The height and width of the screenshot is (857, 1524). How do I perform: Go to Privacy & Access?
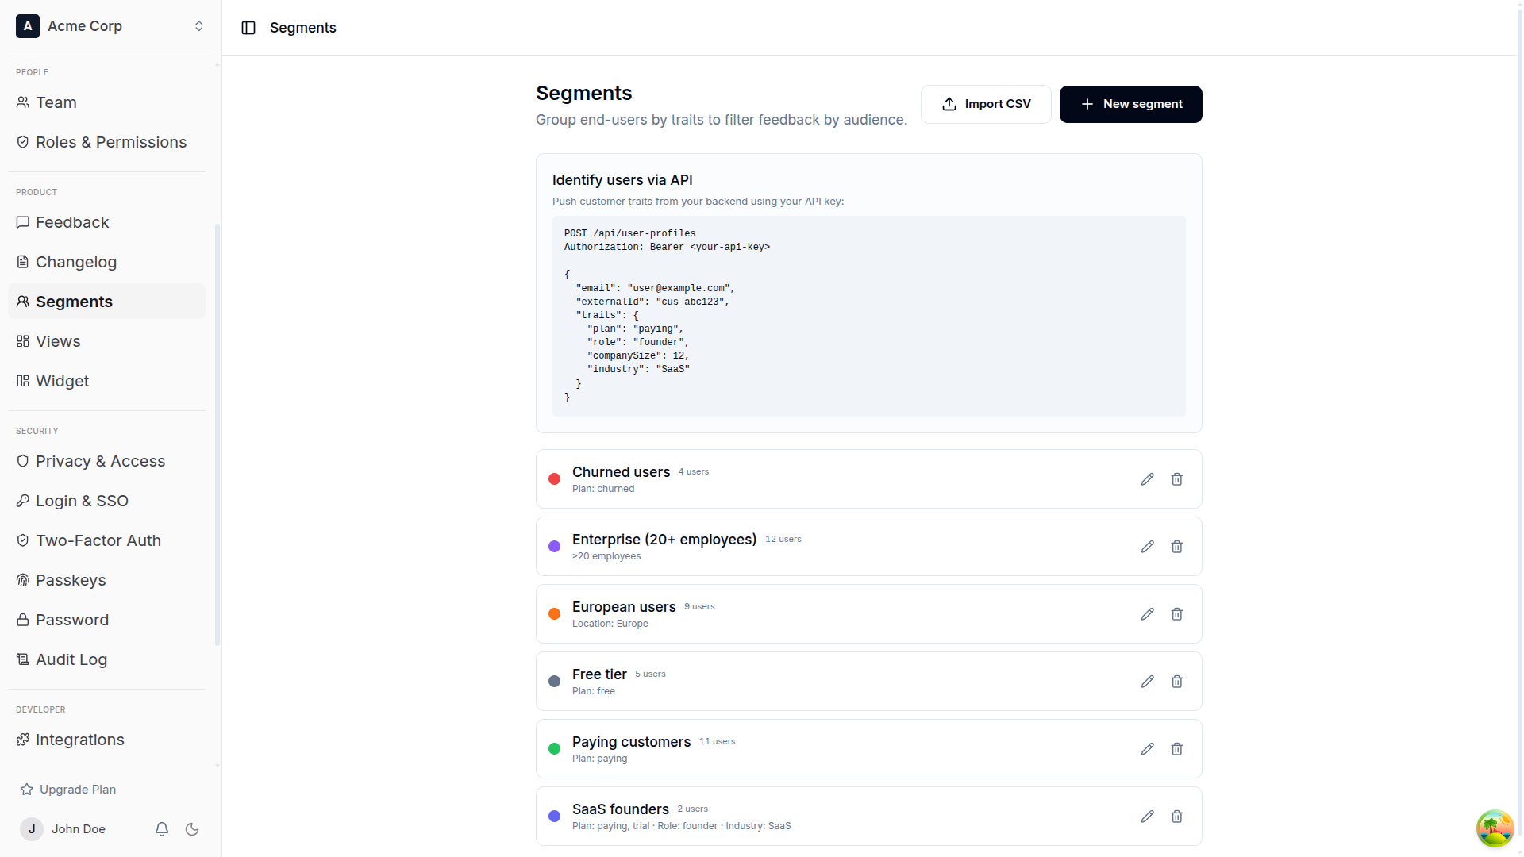pyautogui.click(x=106, y=461)
